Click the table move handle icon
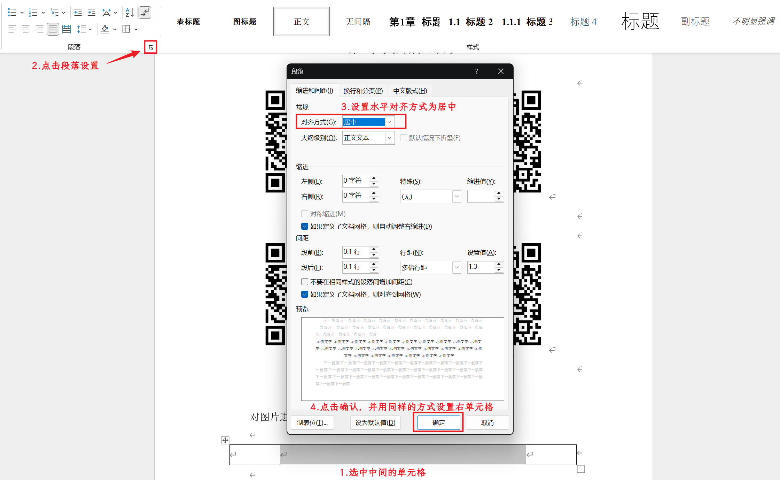 (x=225, y=440)
